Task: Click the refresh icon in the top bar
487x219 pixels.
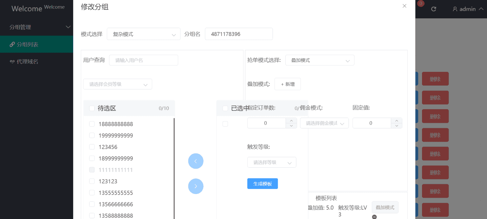Action: click(434, 9)
